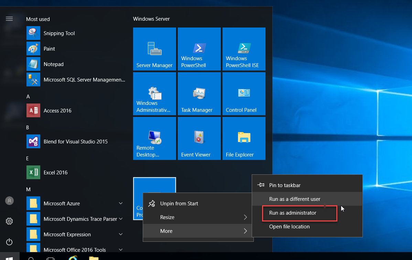Open the File Explorer tile
The height and width of the screenshot is (260, 412).
[x=244, y=138]
